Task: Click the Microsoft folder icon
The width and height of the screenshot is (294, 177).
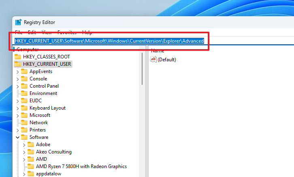Action: [x=24, y=115]
